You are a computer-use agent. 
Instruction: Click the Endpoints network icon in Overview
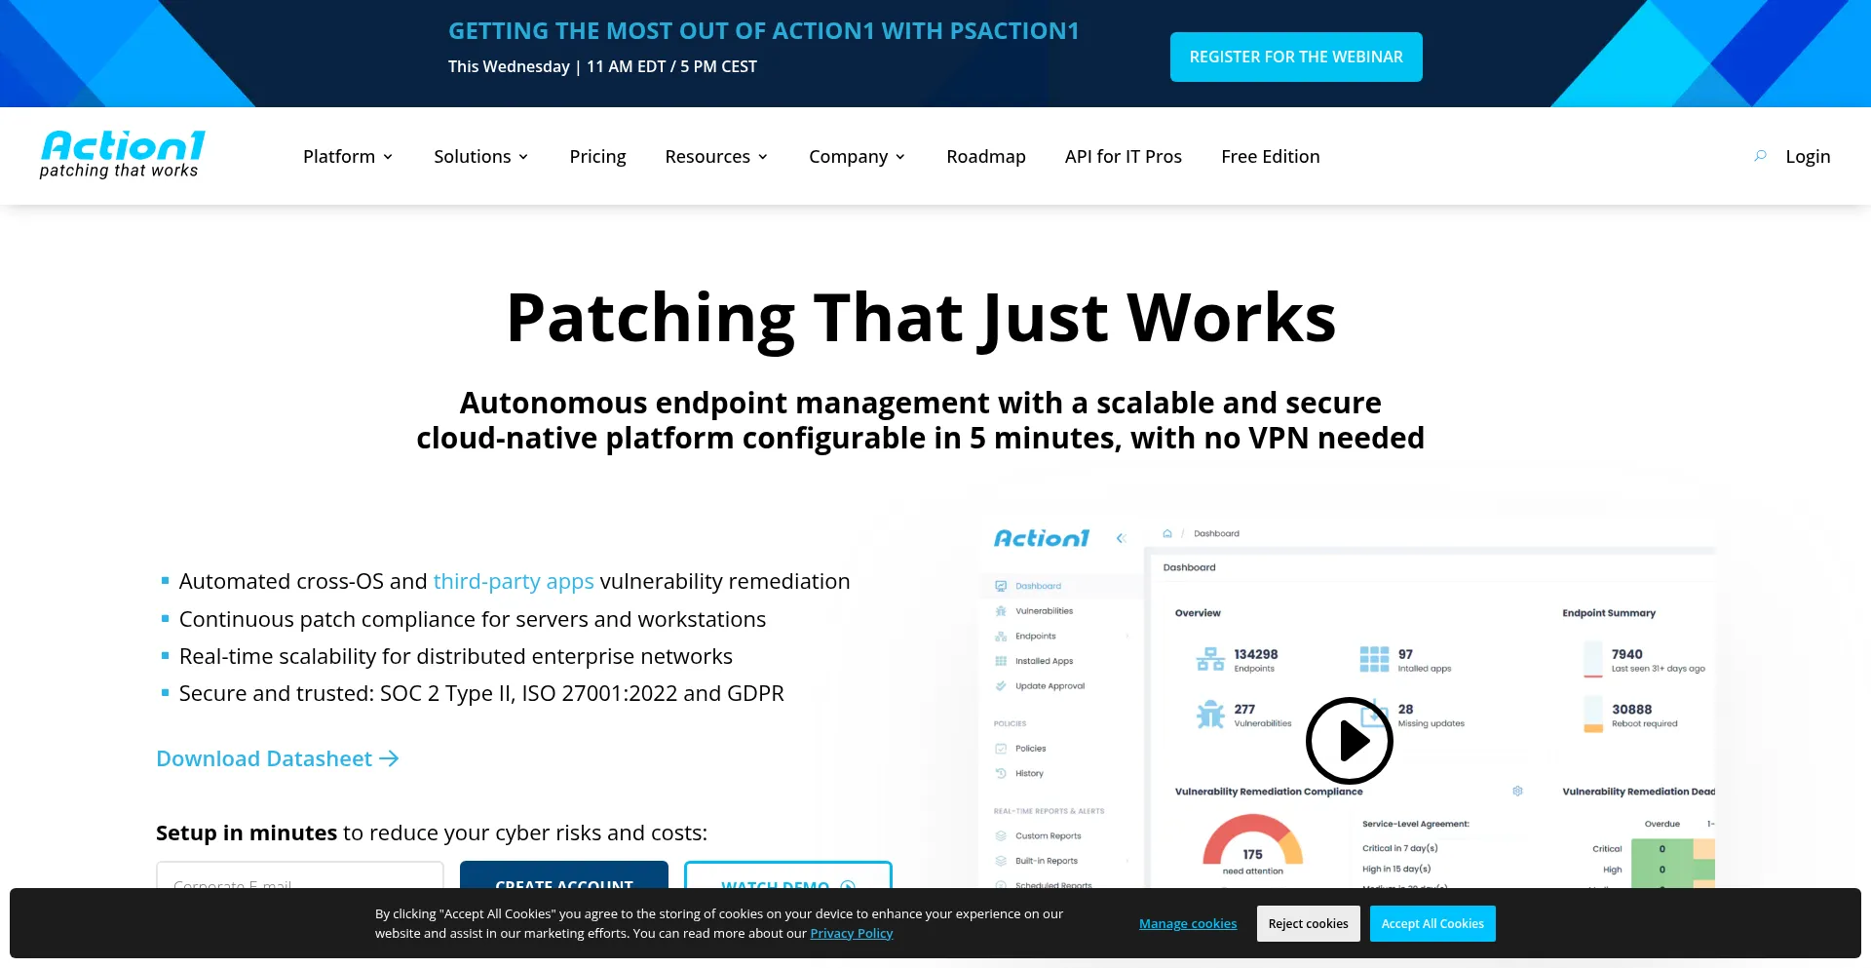click(1210, 660)
